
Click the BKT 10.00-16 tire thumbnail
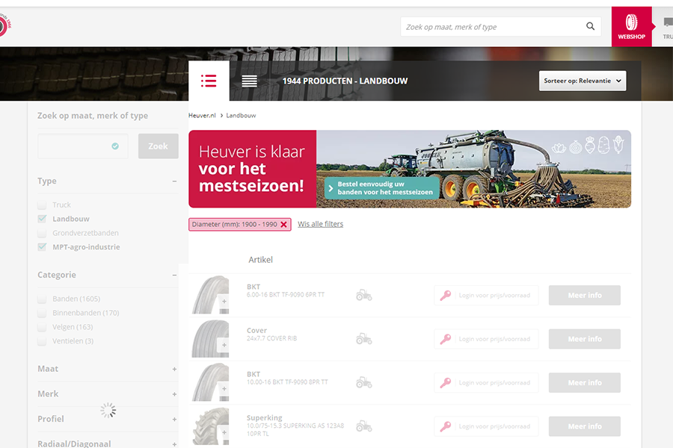tap(210, 382)
